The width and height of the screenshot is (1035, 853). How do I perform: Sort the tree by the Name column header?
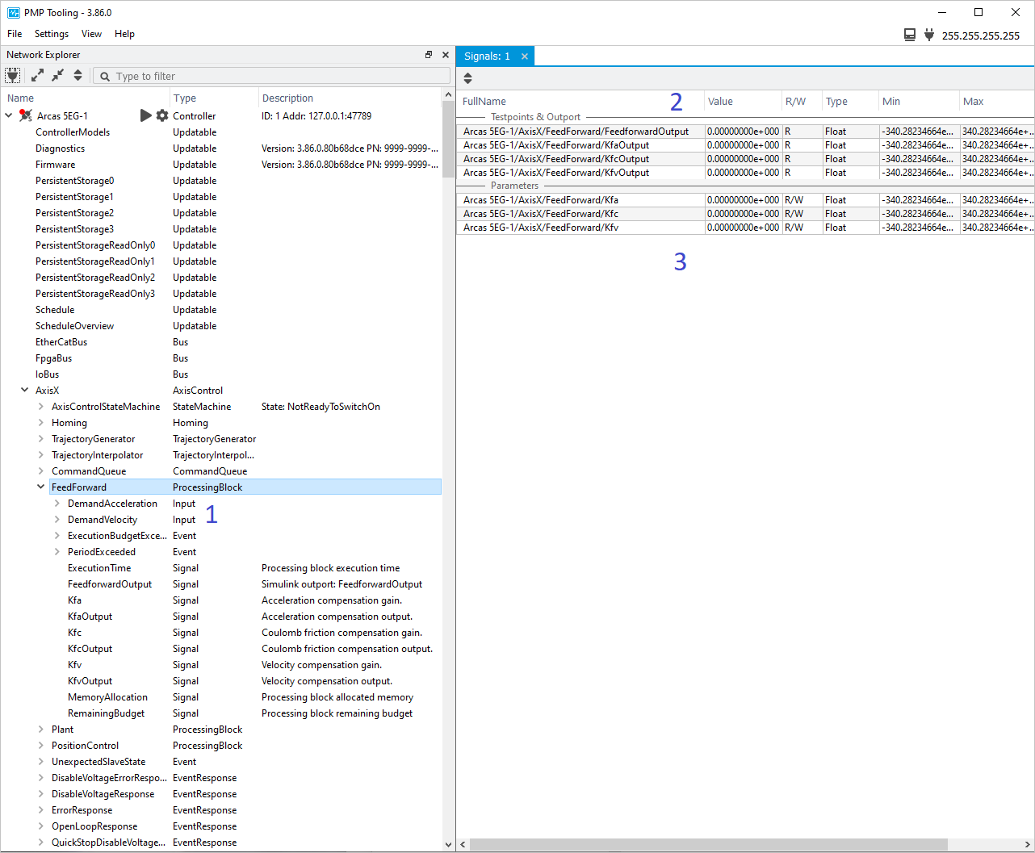(85, 98)
